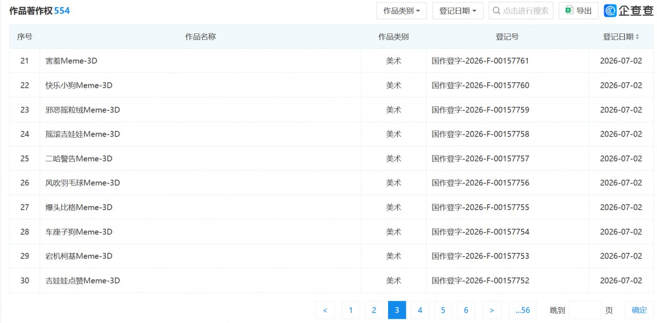
Task: Open the 作品类别 filter dropdown
Action: [x=402, y=11]
